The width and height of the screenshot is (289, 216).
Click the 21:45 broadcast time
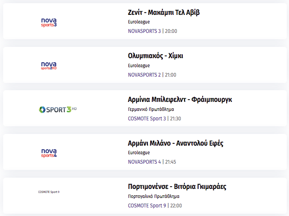[171, 162]
